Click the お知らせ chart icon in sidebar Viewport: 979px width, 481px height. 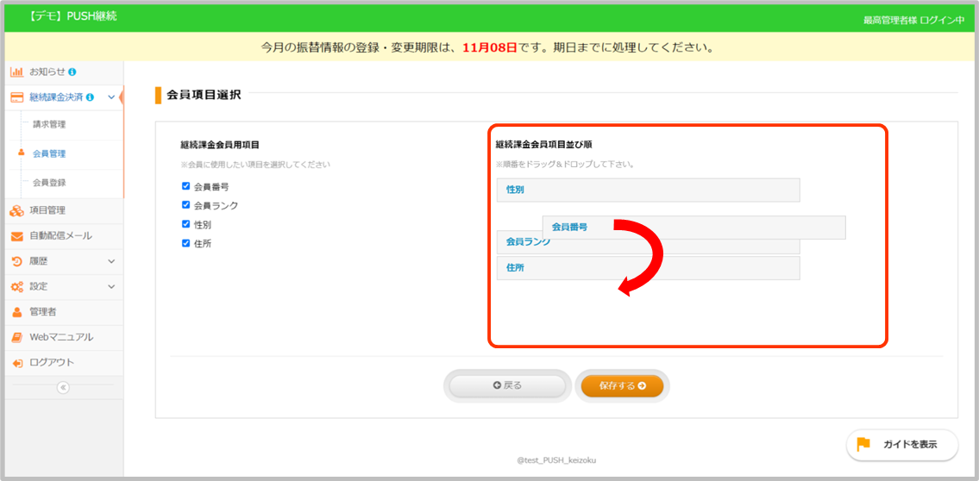tap(16, 72)
